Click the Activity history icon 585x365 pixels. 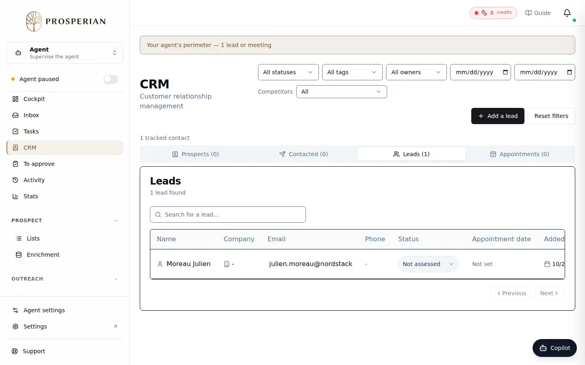click(15, 180)
